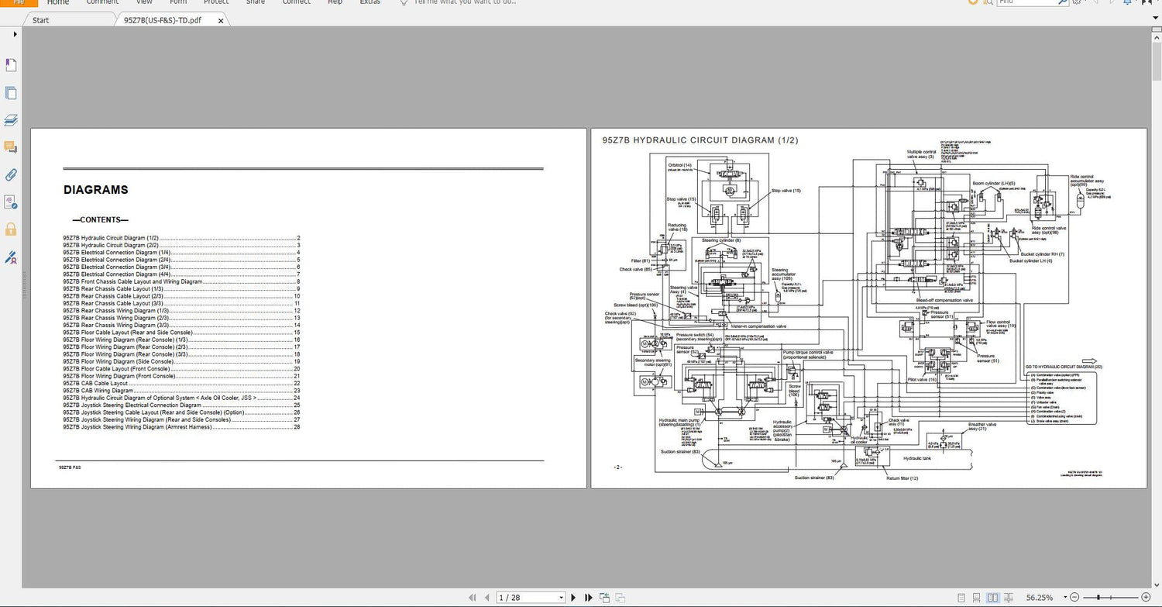Open contents entry 95Z7B Electrical Connection Diagram (4/4)
Viewport: 1162px width, 607px height.
click(x=181, y=274)
